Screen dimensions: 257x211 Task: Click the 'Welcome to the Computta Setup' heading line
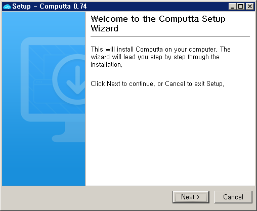tap(158, 19)
